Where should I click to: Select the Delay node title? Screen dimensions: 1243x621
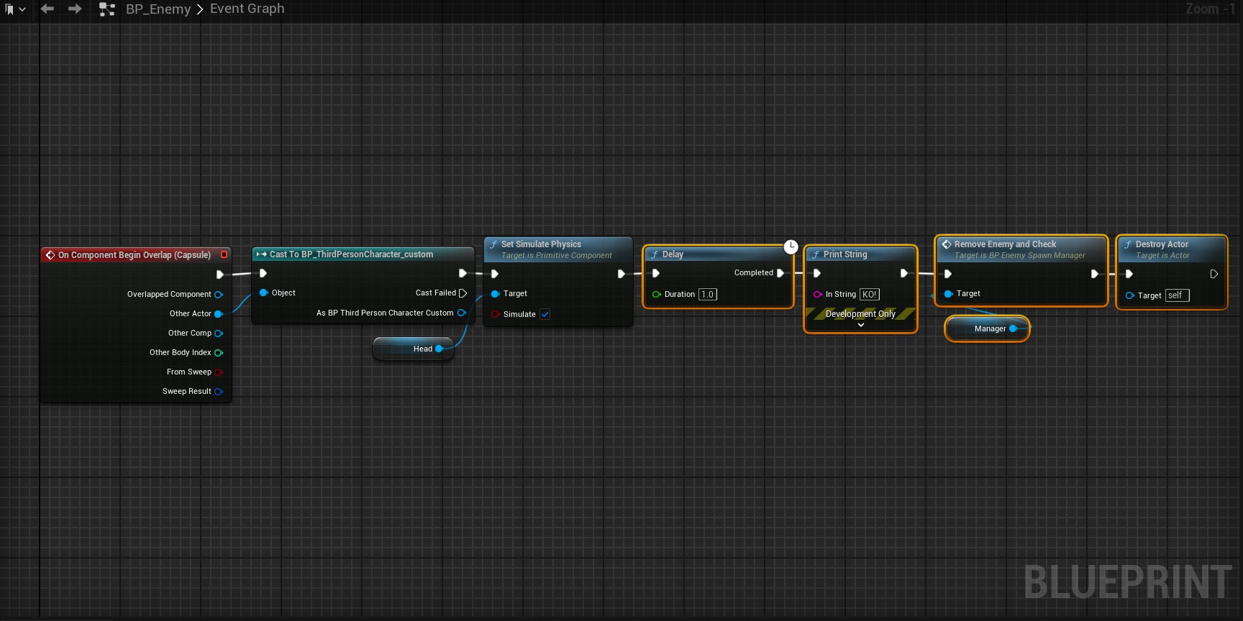click(x=673, y=254)
